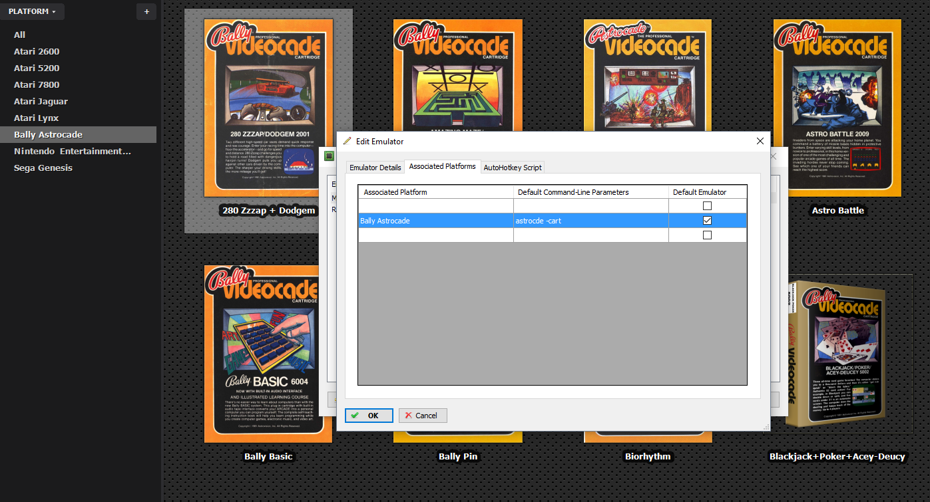
Task: Switch to Emulator Details tab
Action: [375, 168]
